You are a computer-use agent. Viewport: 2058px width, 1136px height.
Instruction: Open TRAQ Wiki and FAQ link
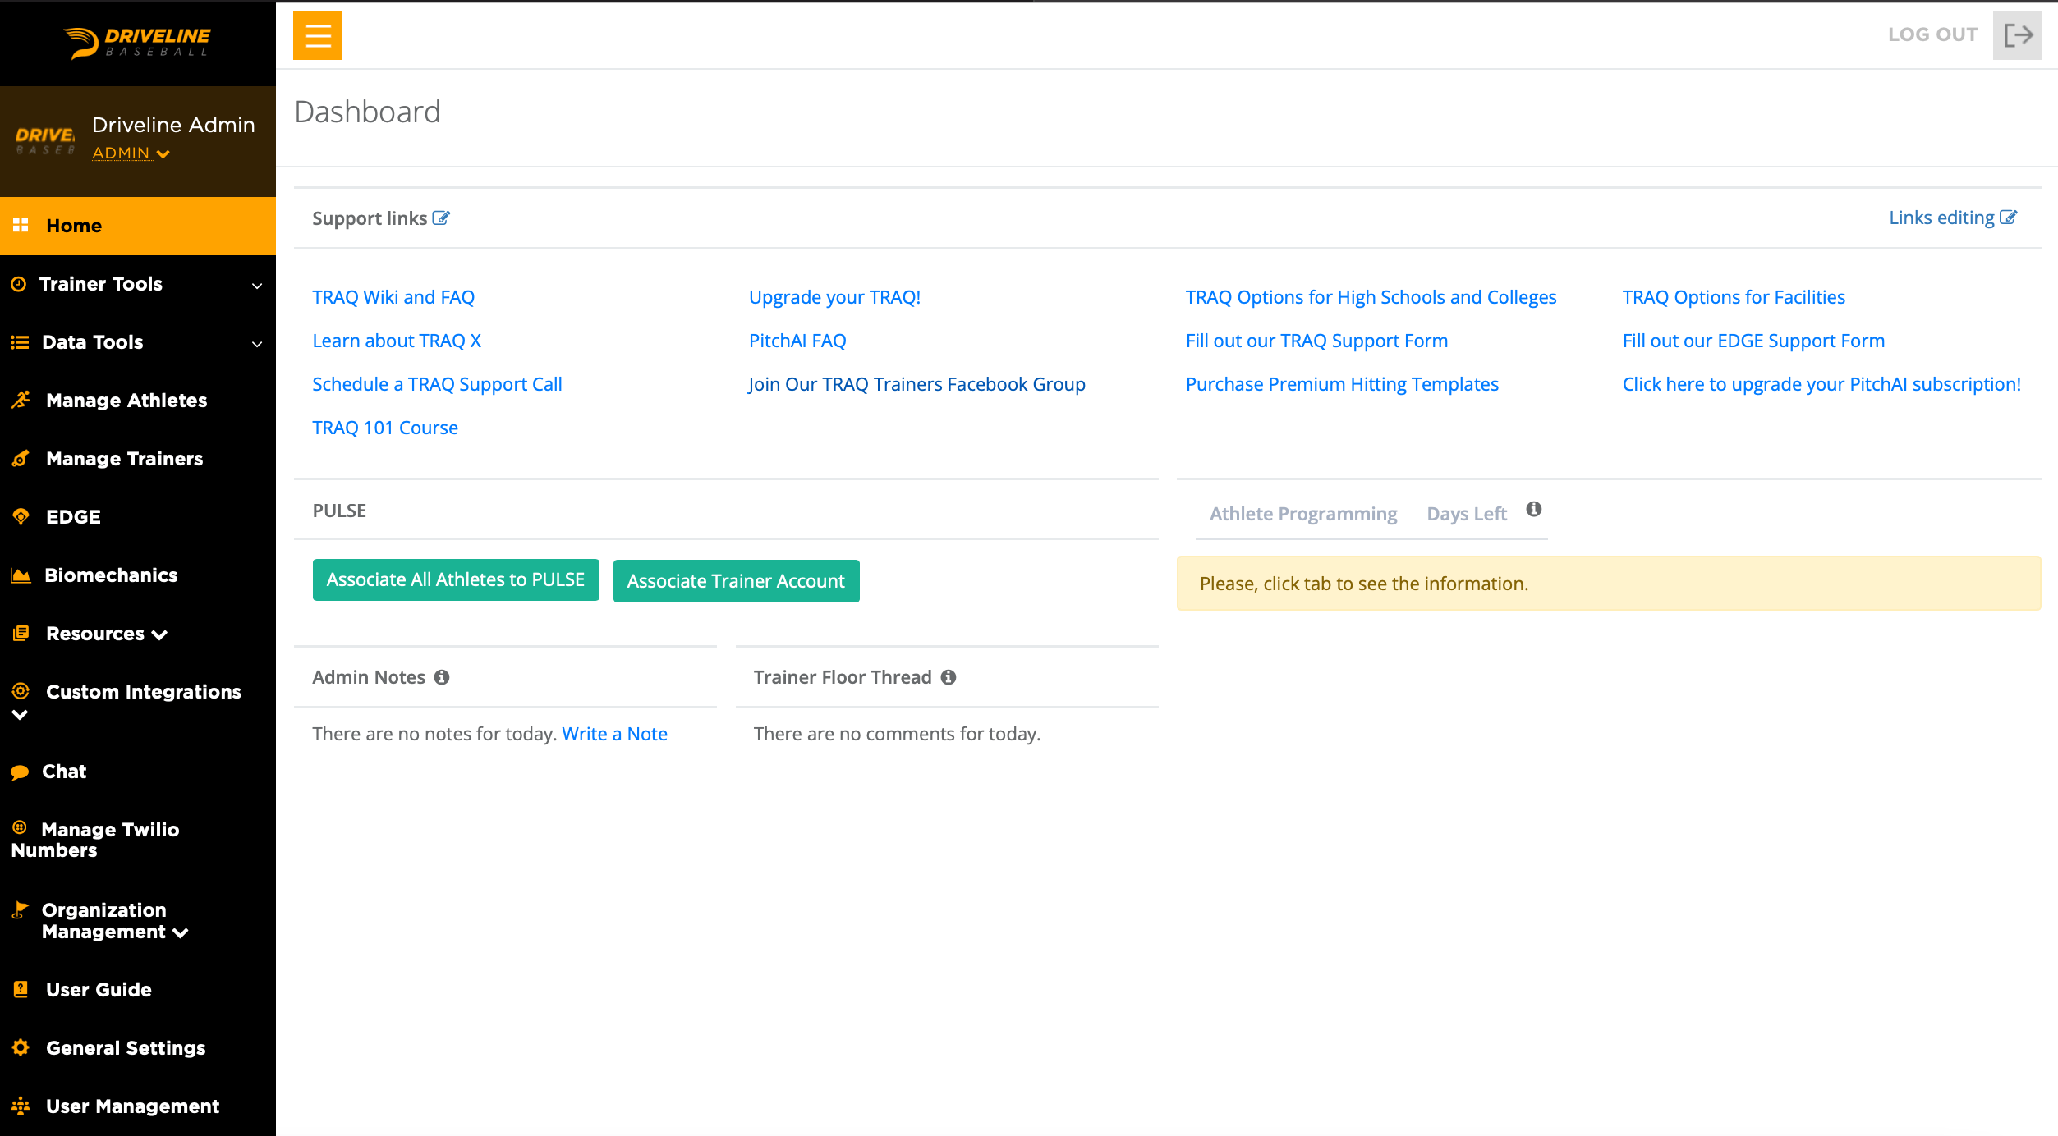click(x=393, y=297)
